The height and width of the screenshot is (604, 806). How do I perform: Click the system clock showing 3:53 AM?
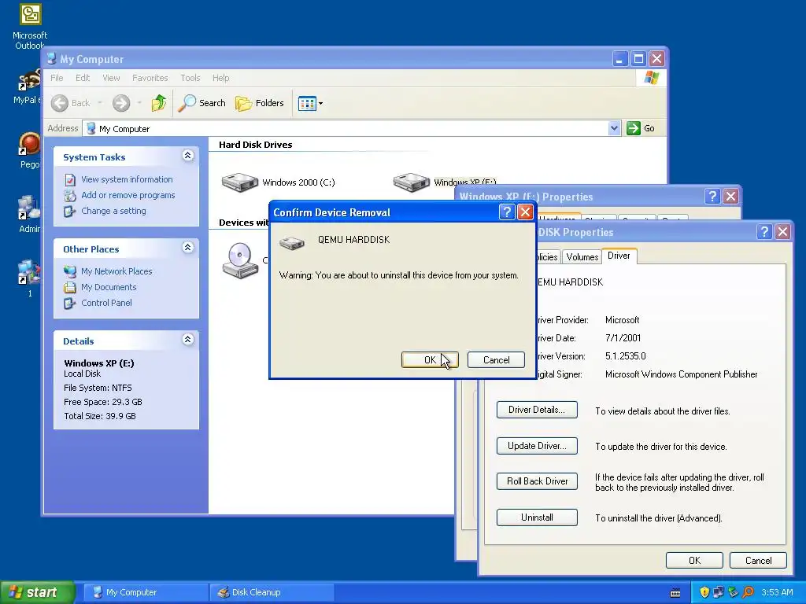777,592
